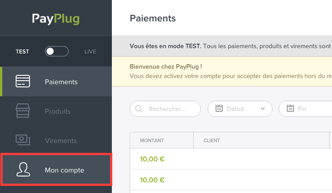Click the first 10,00 € payment row
Viewport: 332px width, 193px height.
tap(231, 159)
